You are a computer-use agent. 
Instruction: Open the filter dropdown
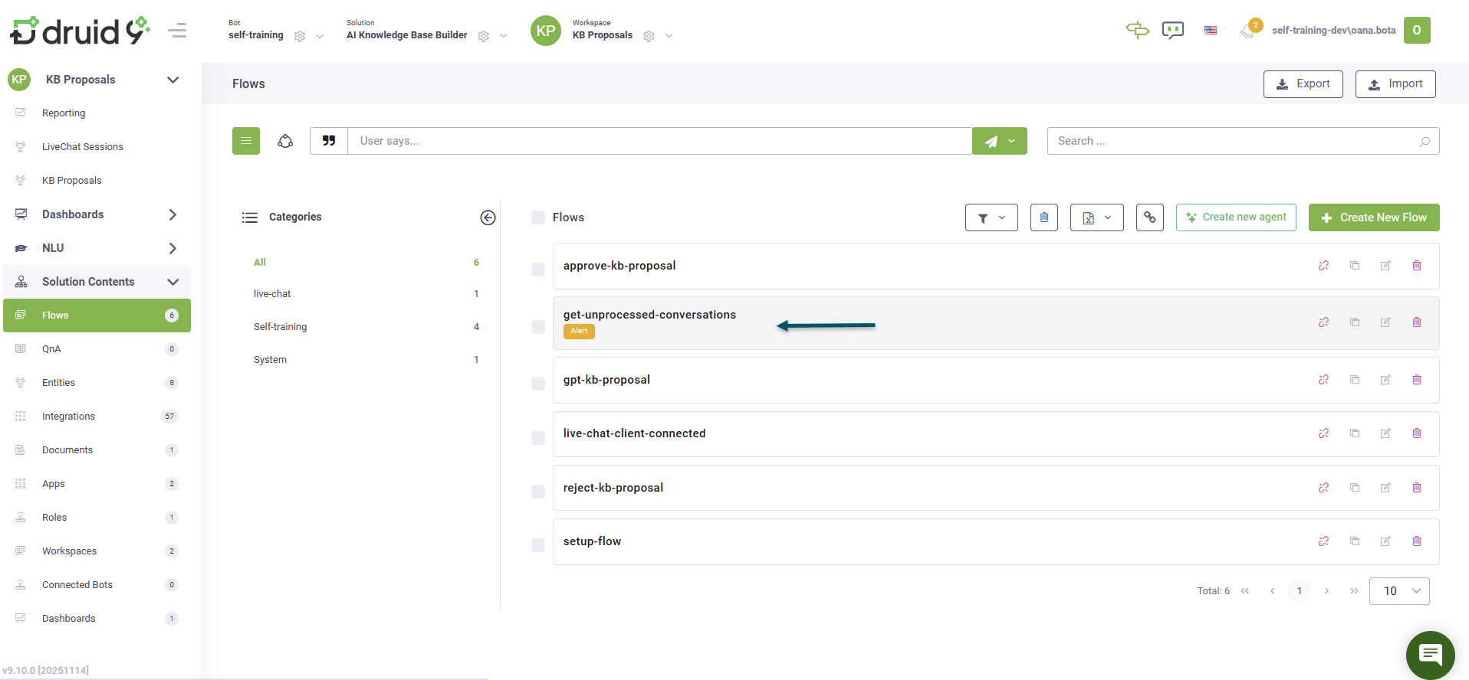coord(991,217)
